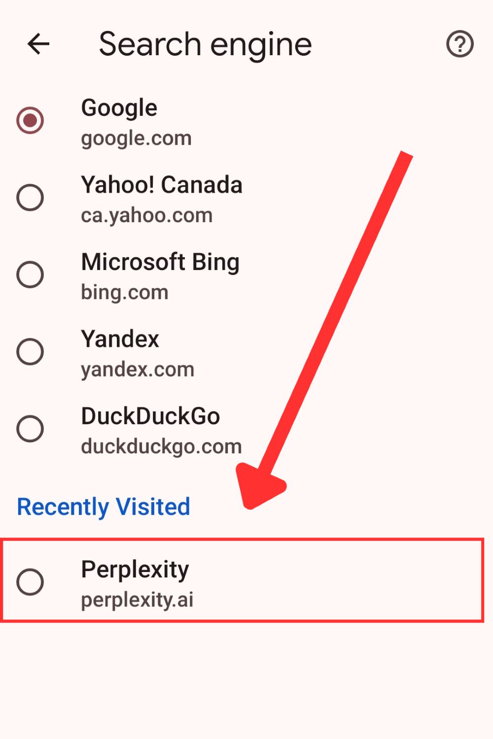The image size is (493, 739).
Task: Select the Yandex radio button
Action: [x=31, y=351]
